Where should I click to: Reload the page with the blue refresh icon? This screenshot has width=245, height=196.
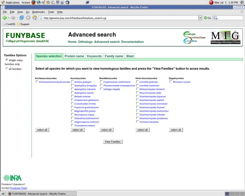[21, 18]
